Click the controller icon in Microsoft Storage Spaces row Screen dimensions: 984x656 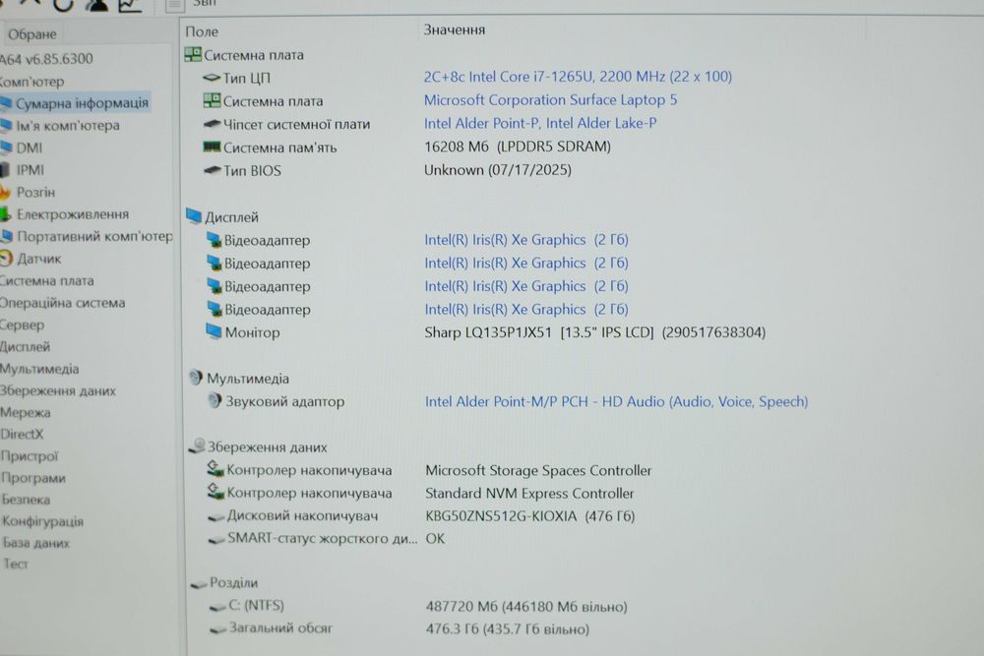coord(215,469)
